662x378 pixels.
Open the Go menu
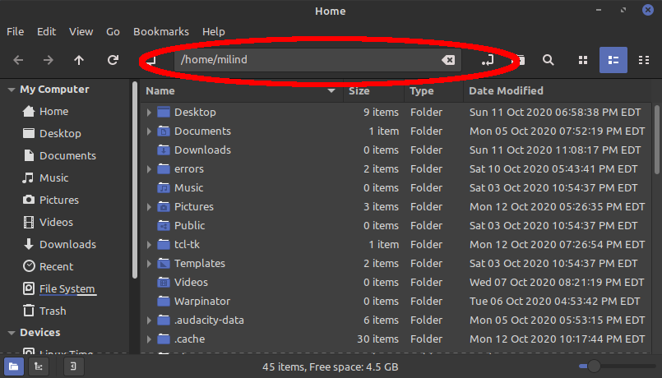pyautogui.click(x=113, y=32)
